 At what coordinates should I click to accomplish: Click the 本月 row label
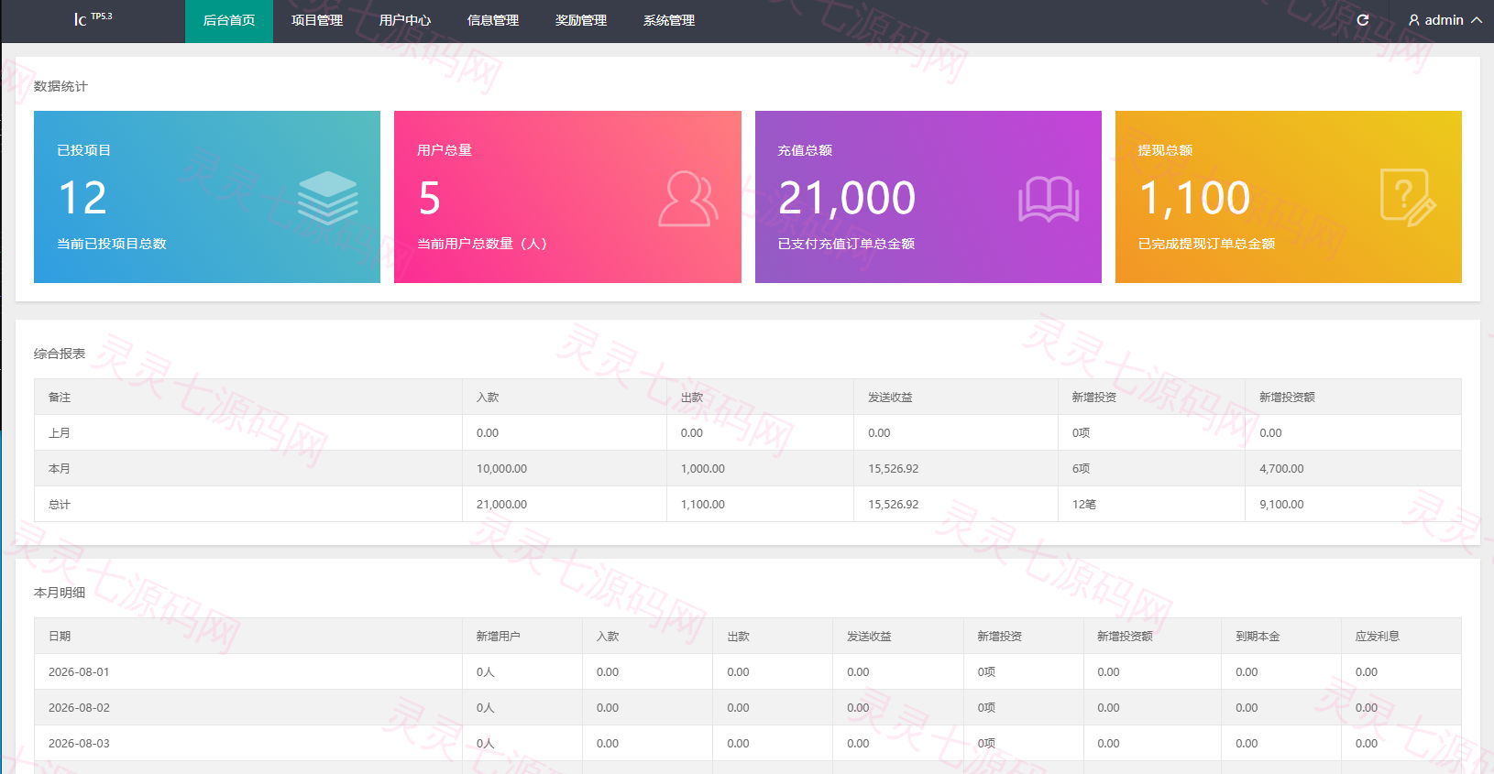pyautogui.click(x=60, y=469)
